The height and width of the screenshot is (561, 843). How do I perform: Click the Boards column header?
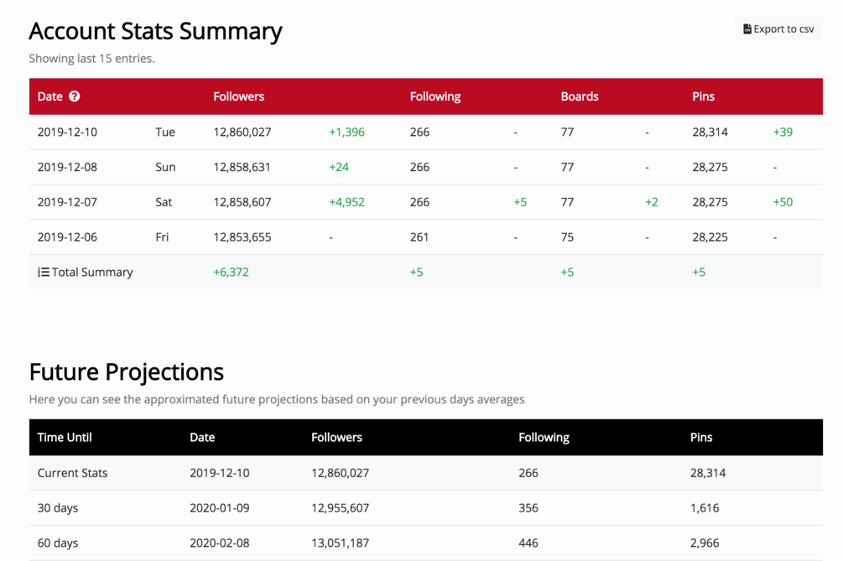(579, 96)
